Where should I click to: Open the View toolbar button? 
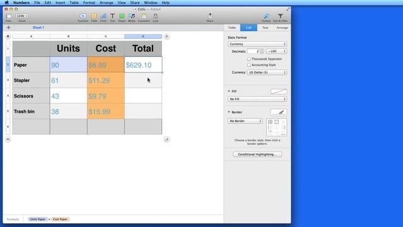click(8, 18)
